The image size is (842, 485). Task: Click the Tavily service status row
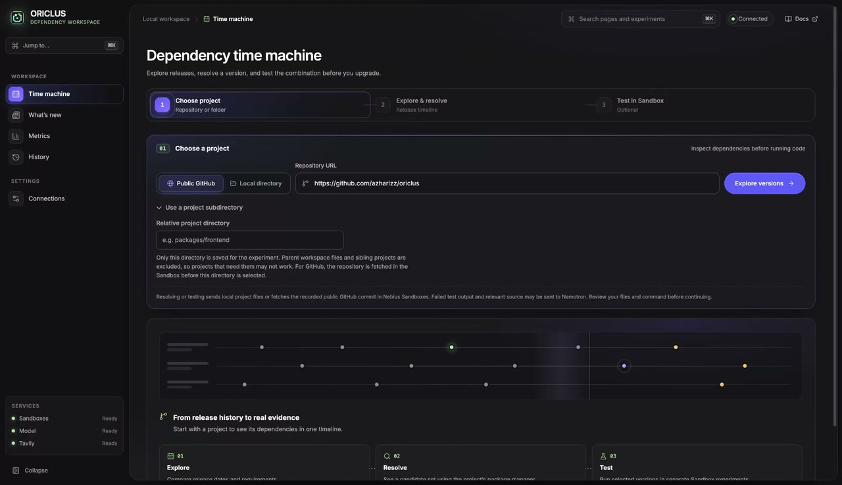pyautogui.click(x=64, y=444)
